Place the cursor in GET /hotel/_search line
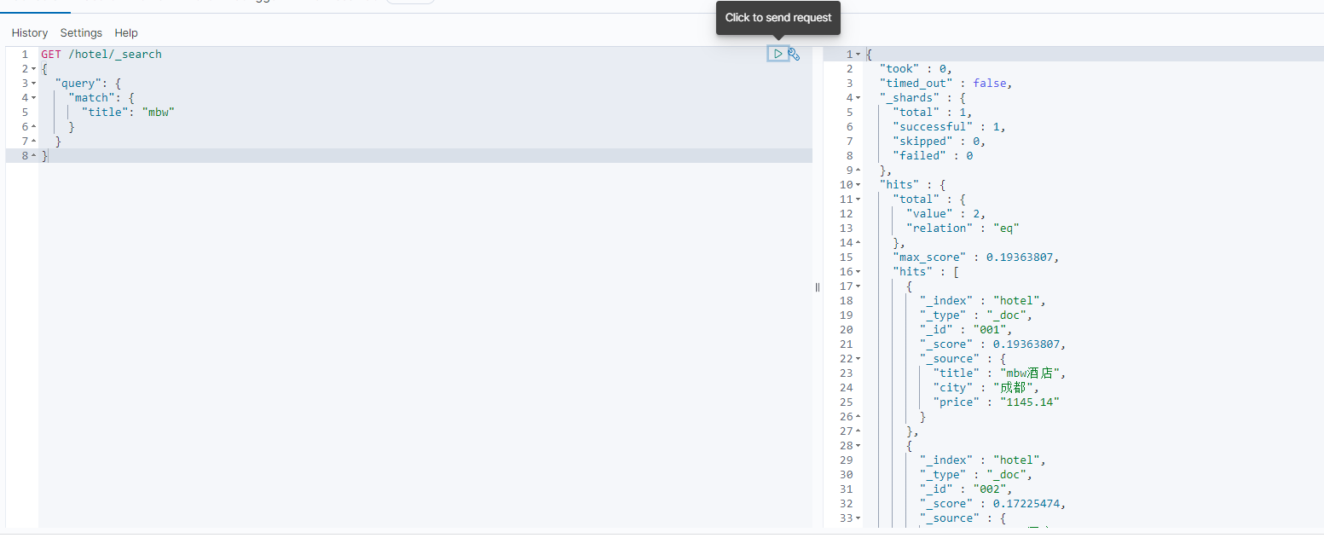The height and width of the screenshot is (538, 1324). pos(101,55)
